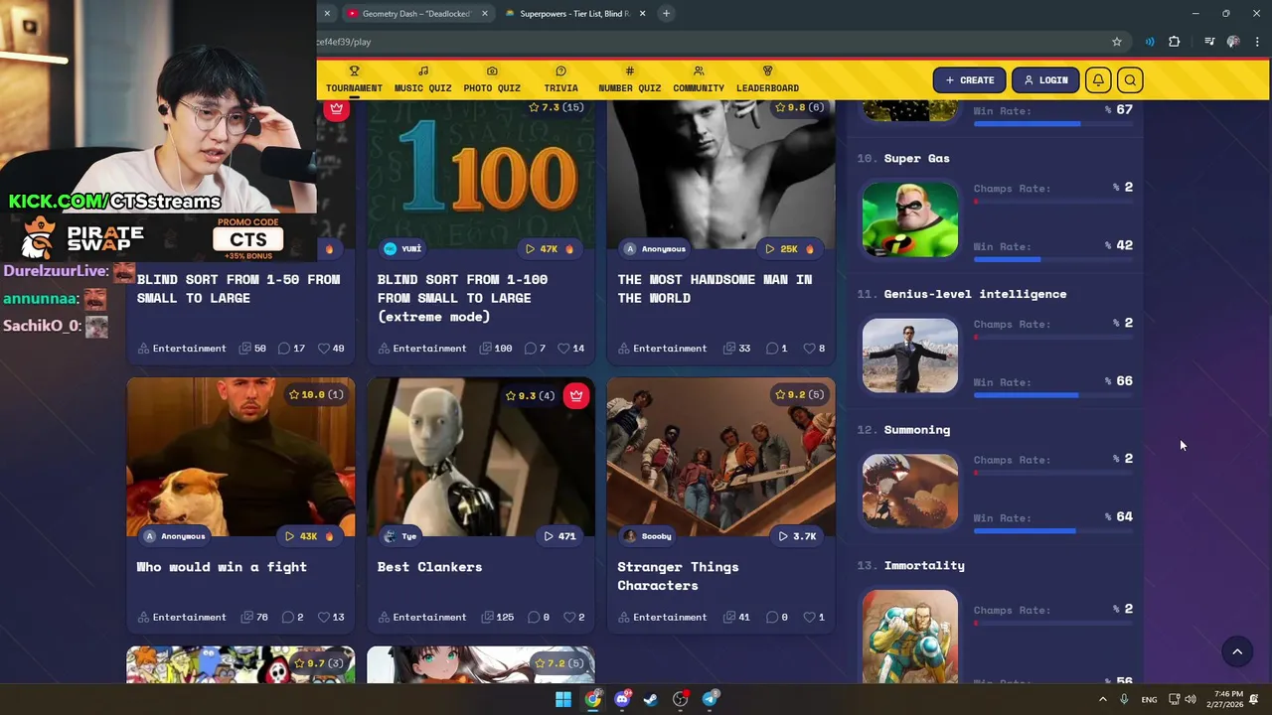
Task: Click Entertainment tag on Best Clankers card
Action: [x=422, y=617]
